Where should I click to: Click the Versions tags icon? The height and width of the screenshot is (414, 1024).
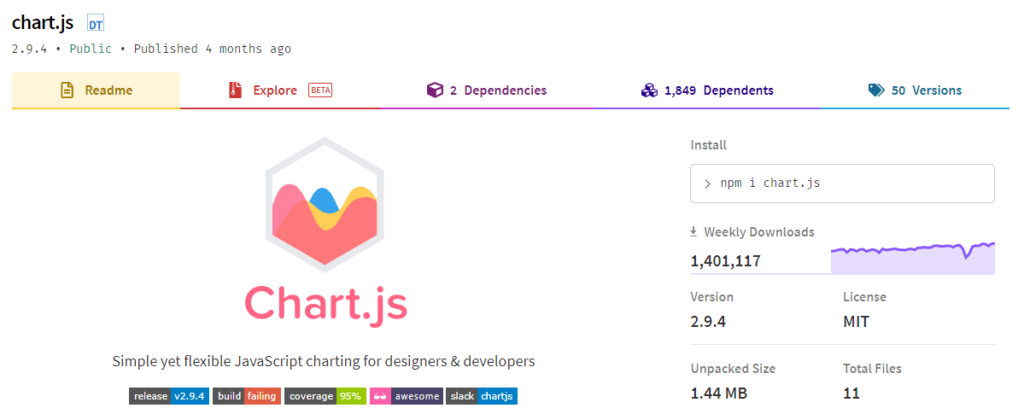876,90
